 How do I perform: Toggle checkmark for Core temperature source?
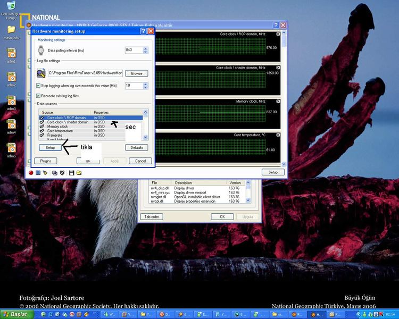(42, 130)
